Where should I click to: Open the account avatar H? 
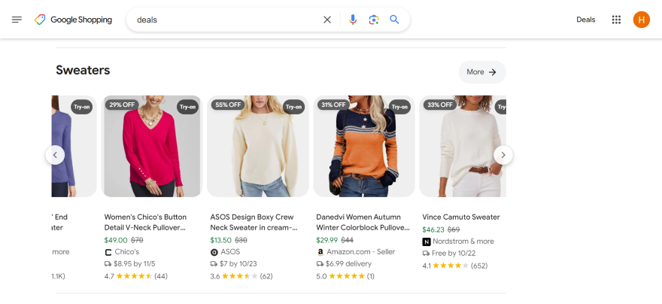tap(641, 20)
